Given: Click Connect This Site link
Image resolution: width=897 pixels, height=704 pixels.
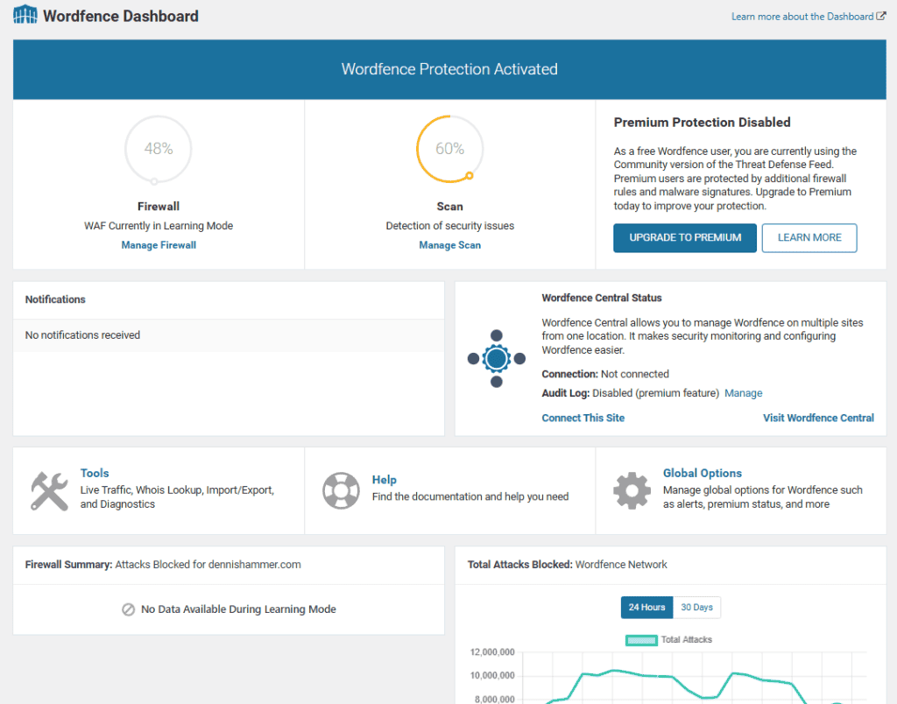Looking at the screenshot, I should click(583, 418).
